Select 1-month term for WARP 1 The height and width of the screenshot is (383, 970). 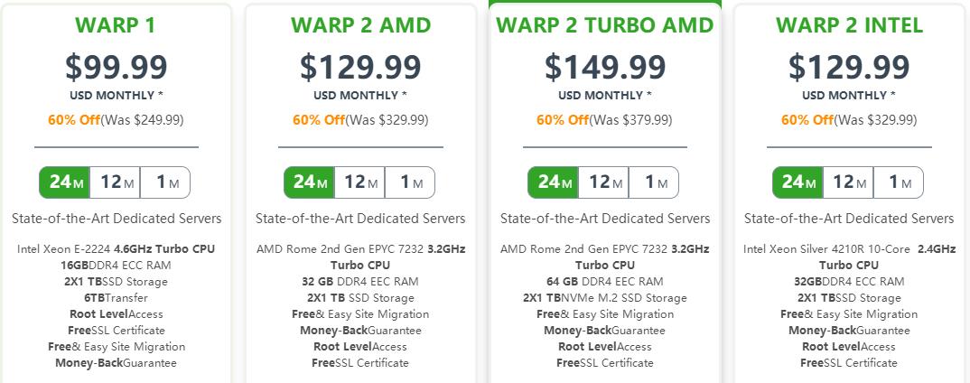tap(166, 182)
